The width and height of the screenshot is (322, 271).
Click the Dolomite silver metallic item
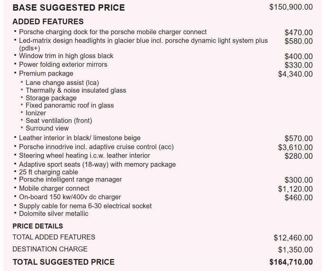pos(53,214)
